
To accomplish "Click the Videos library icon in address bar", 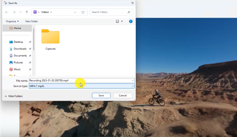I will point(35,12).
